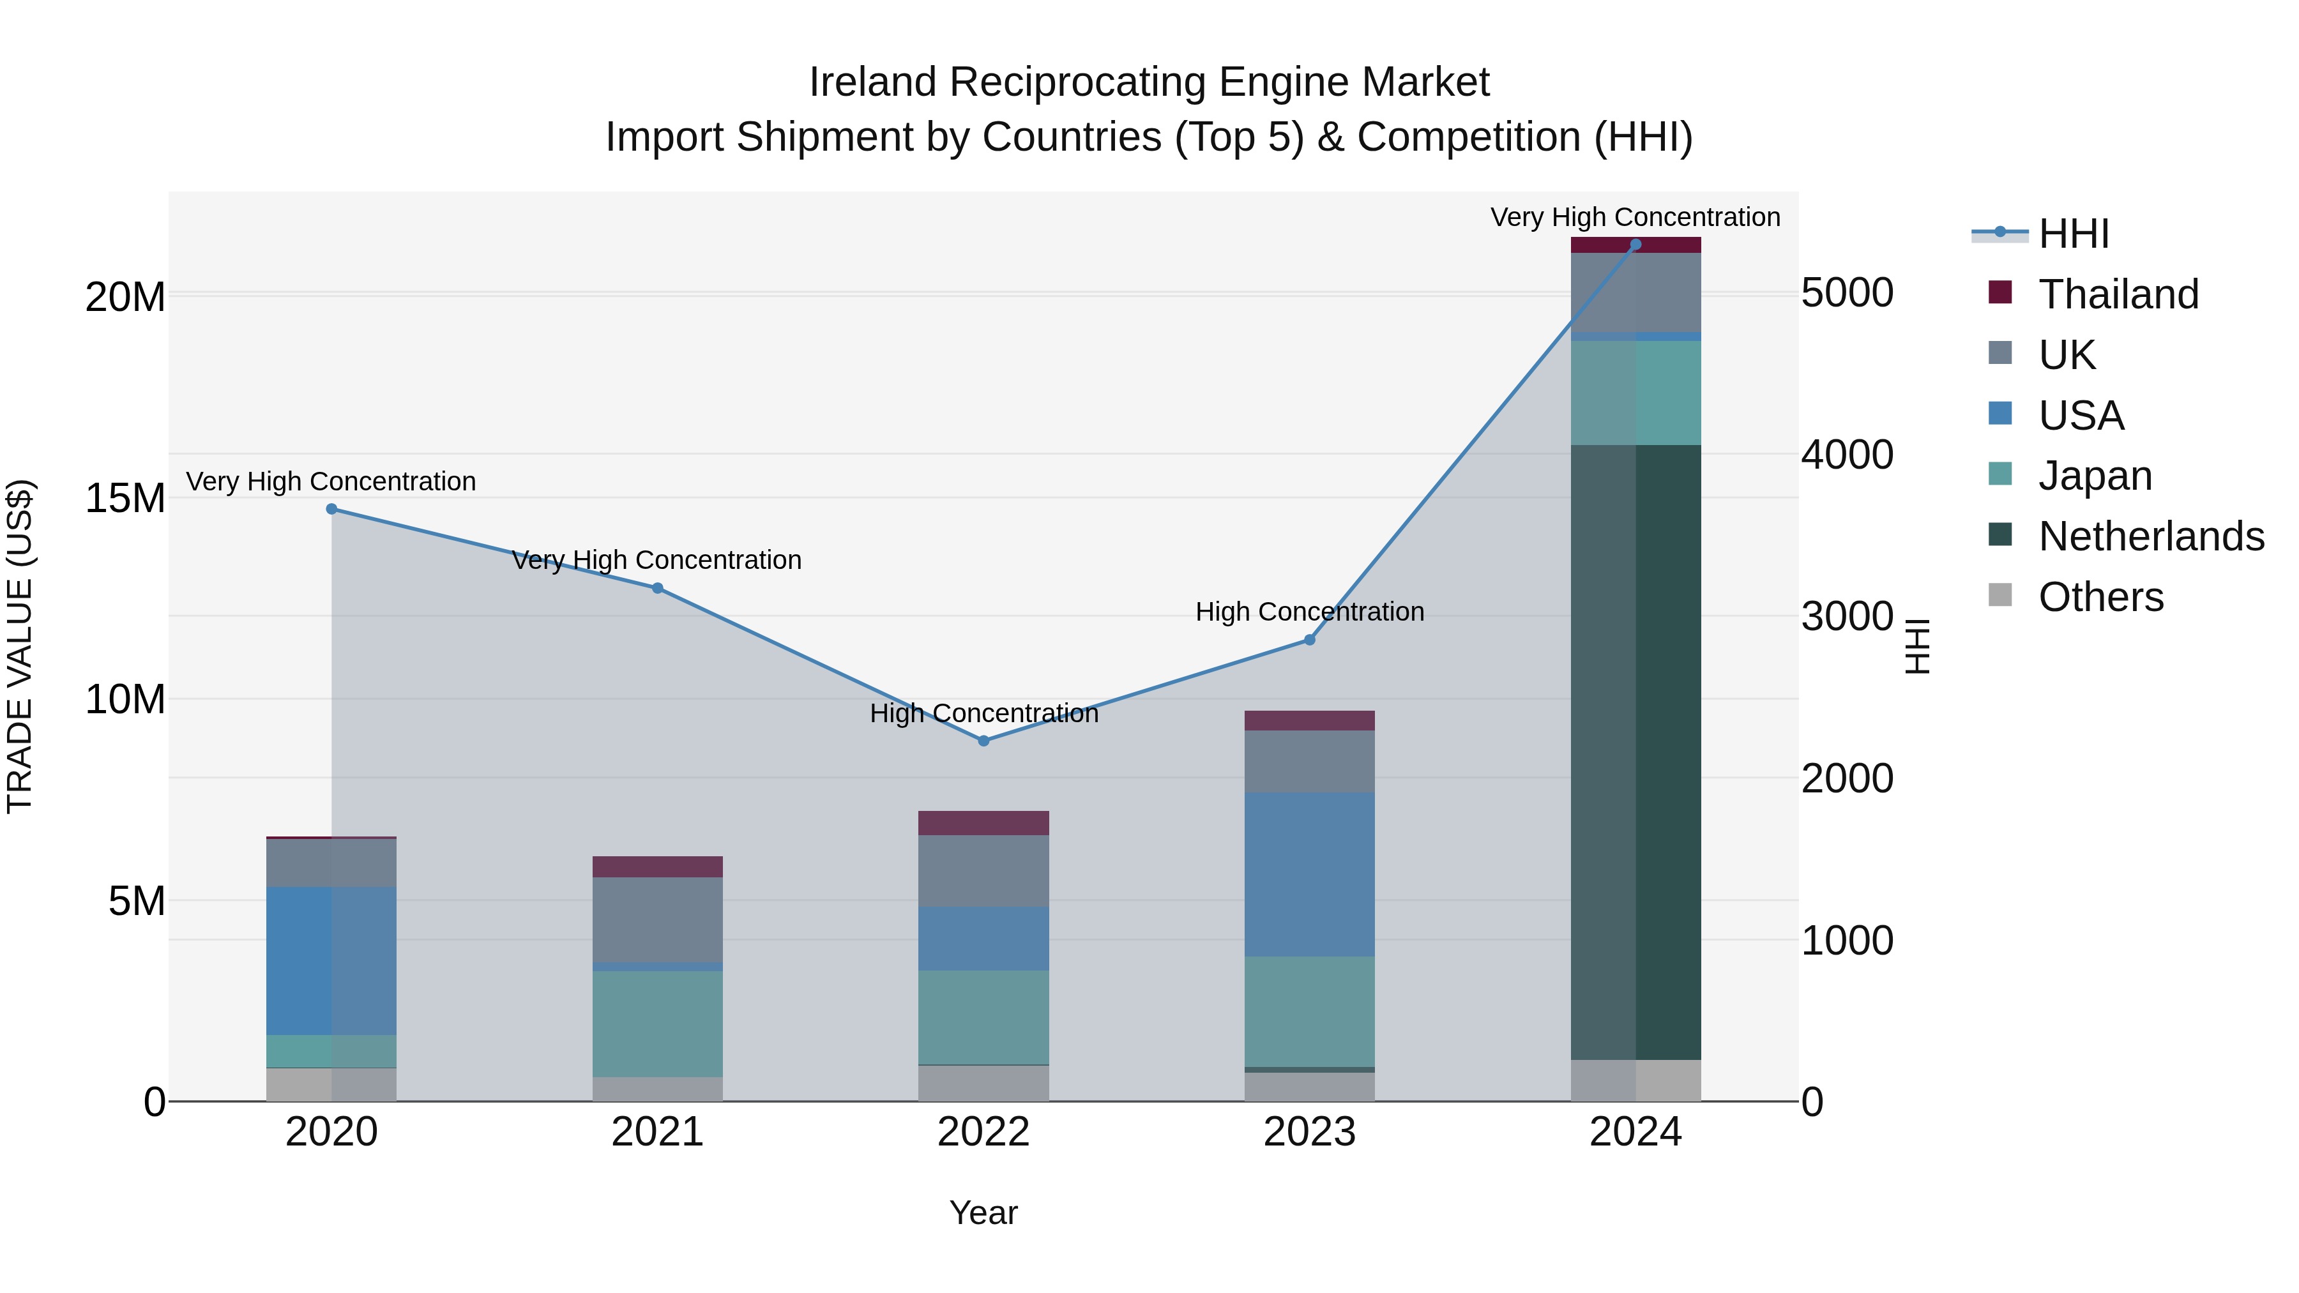Click the USA bar segment in 2023
Viewport: 2299px width, 1293px height.
point(1309,875)
